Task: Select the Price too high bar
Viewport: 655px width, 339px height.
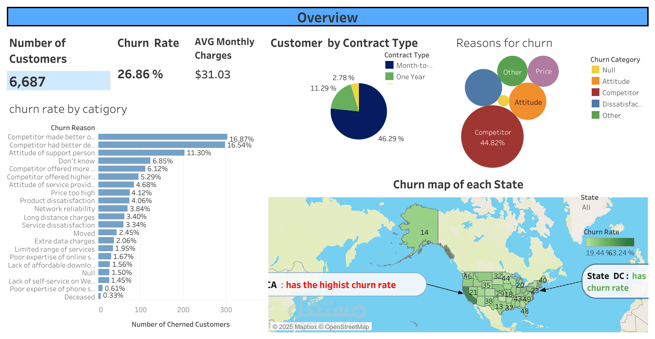Action: point(114,192)
